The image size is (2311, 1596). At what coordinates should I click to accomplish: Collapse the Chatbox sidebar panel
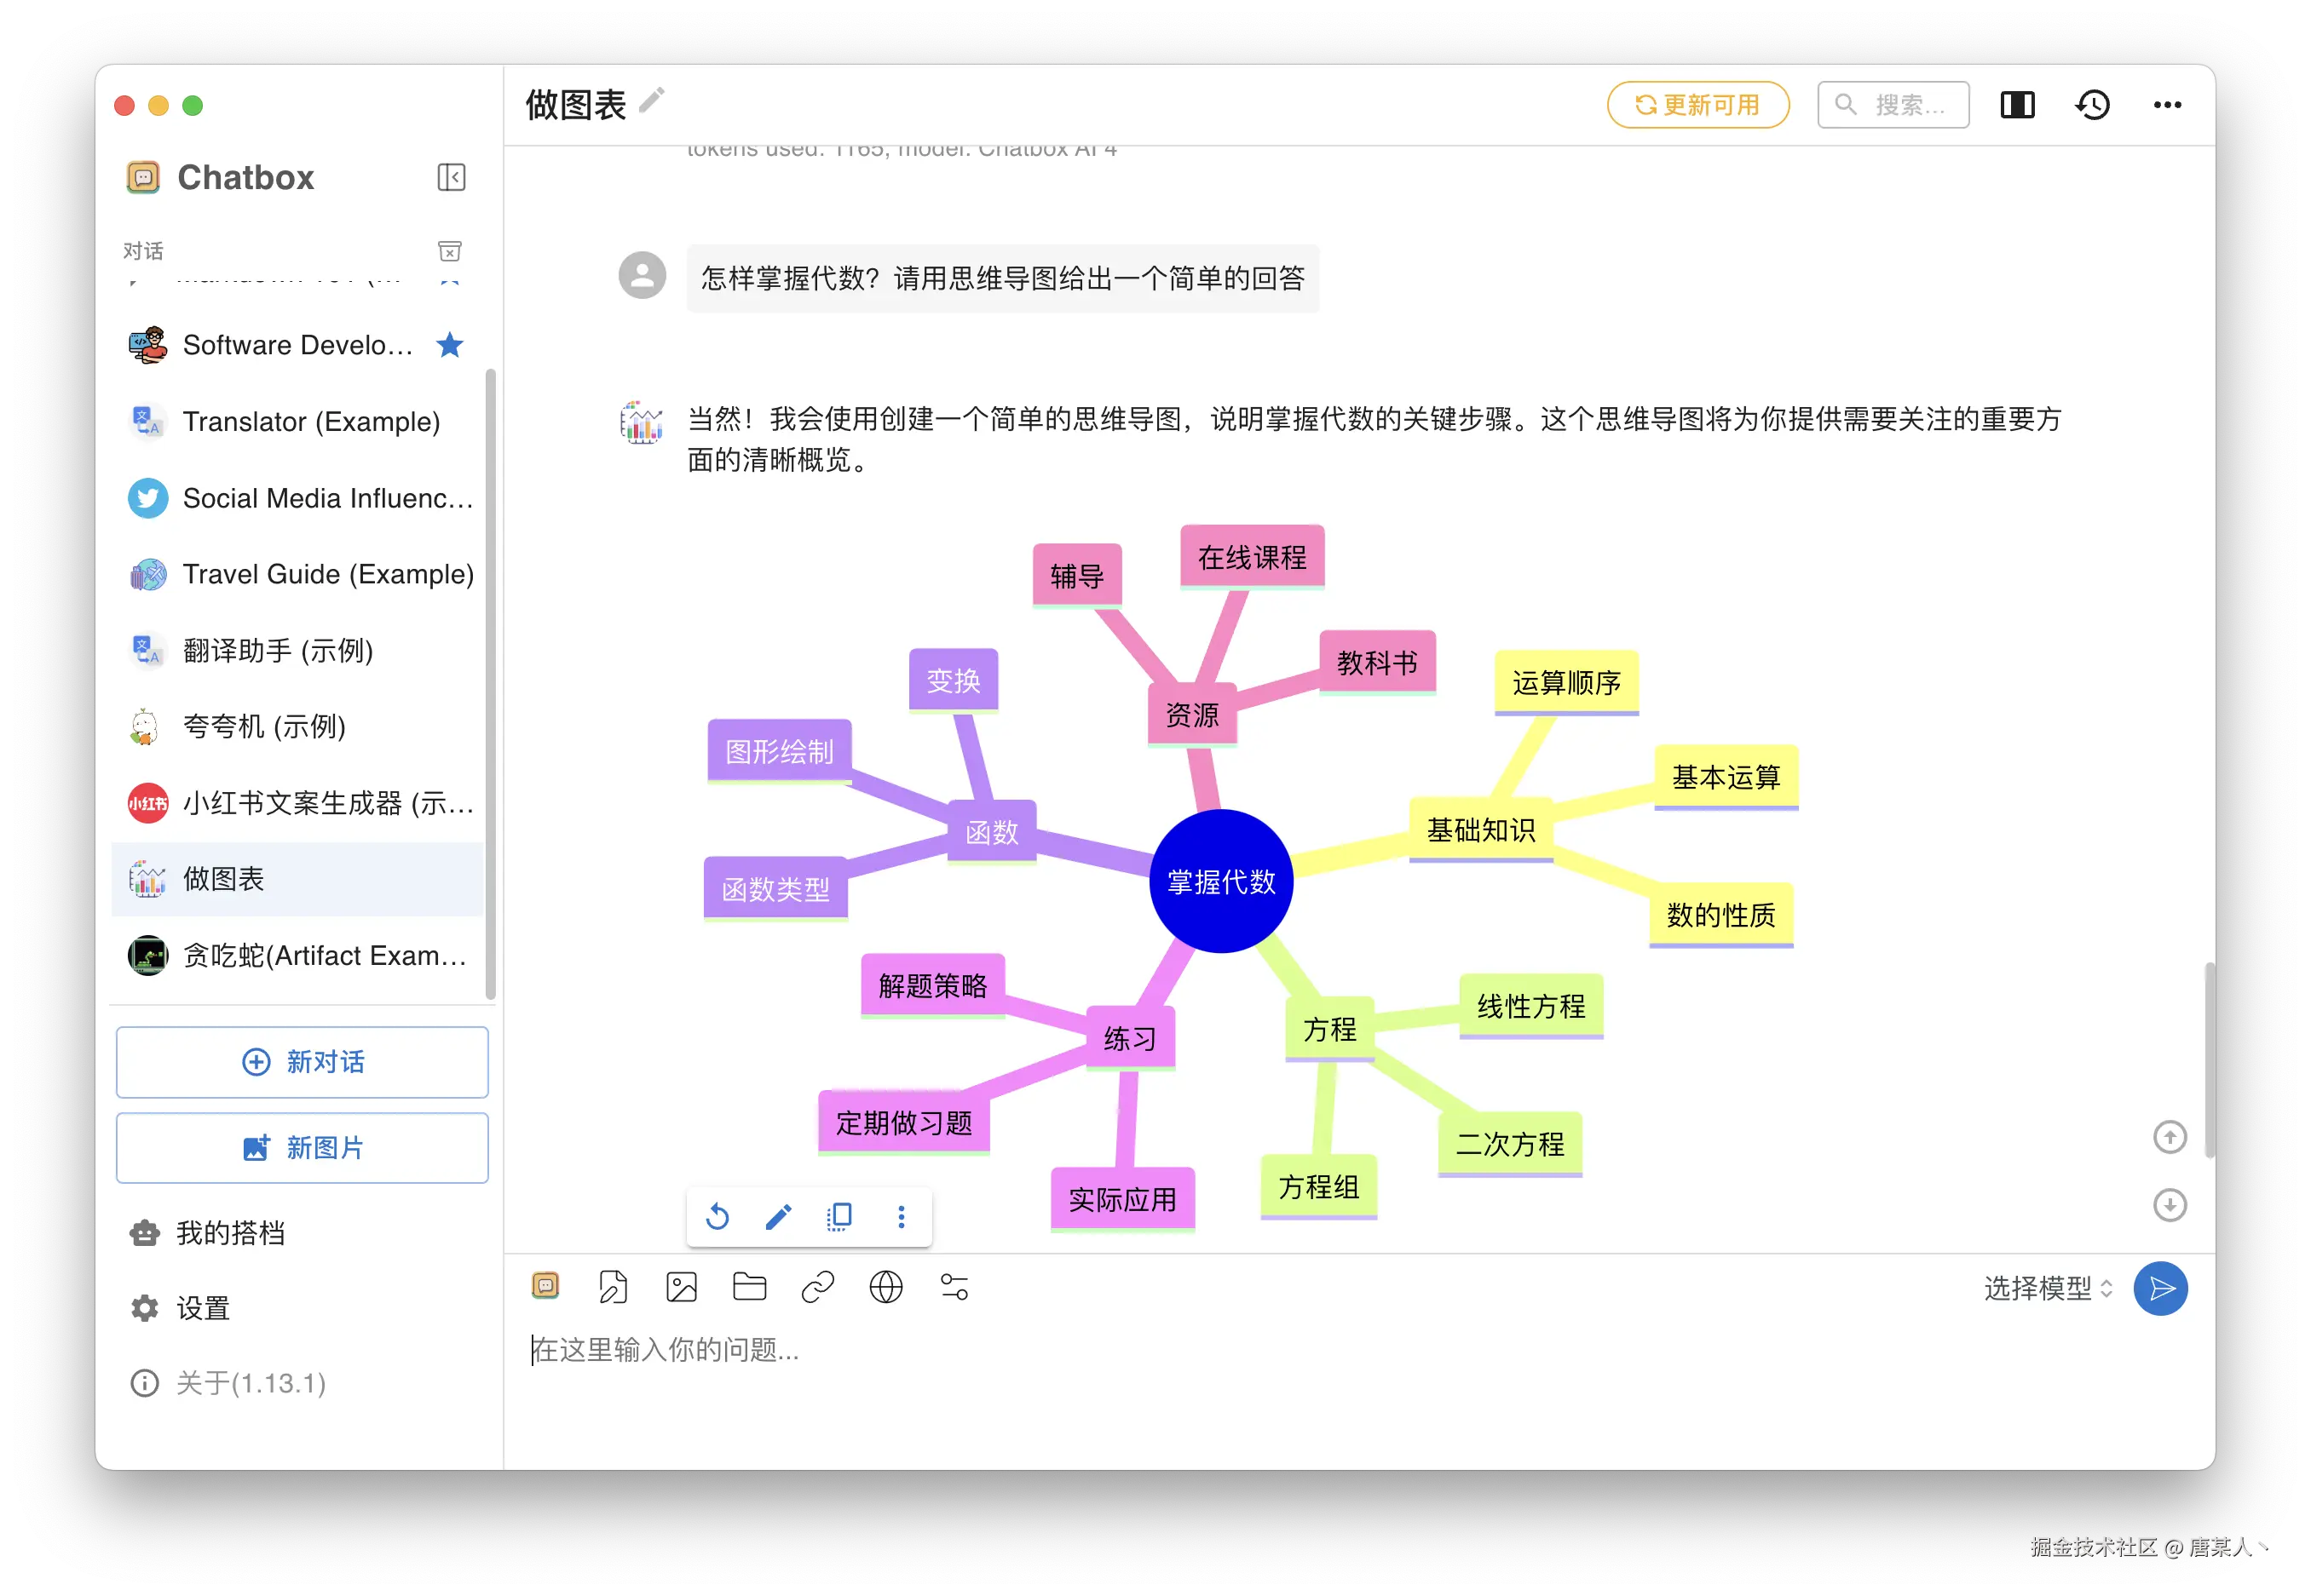pyautogui.click(x=451, y=177)
